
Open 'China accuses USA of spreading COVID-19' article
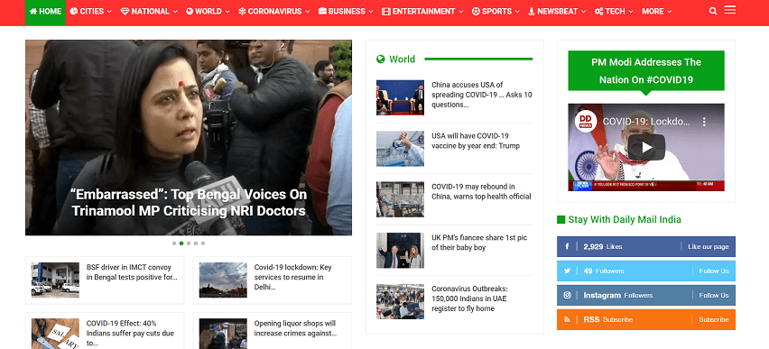click(482, 95)
